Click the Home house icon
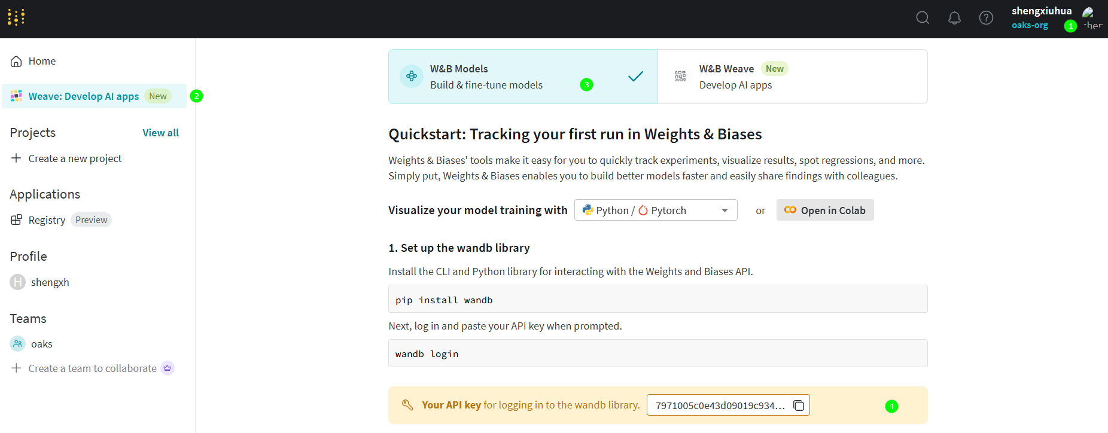 point(17,62)
